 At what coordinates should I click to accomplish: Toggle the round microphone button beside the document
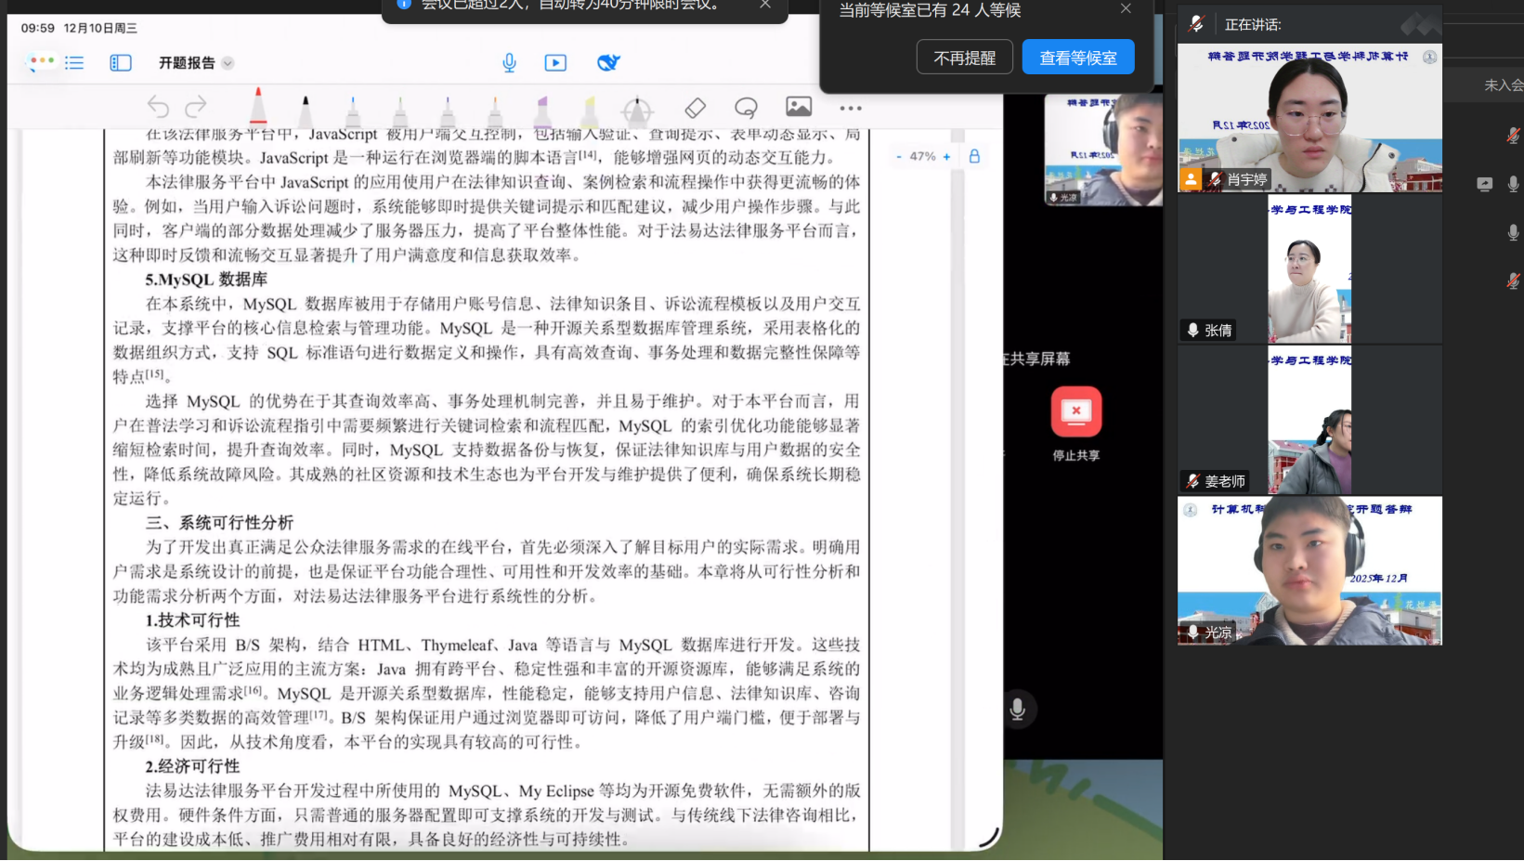1018,710
